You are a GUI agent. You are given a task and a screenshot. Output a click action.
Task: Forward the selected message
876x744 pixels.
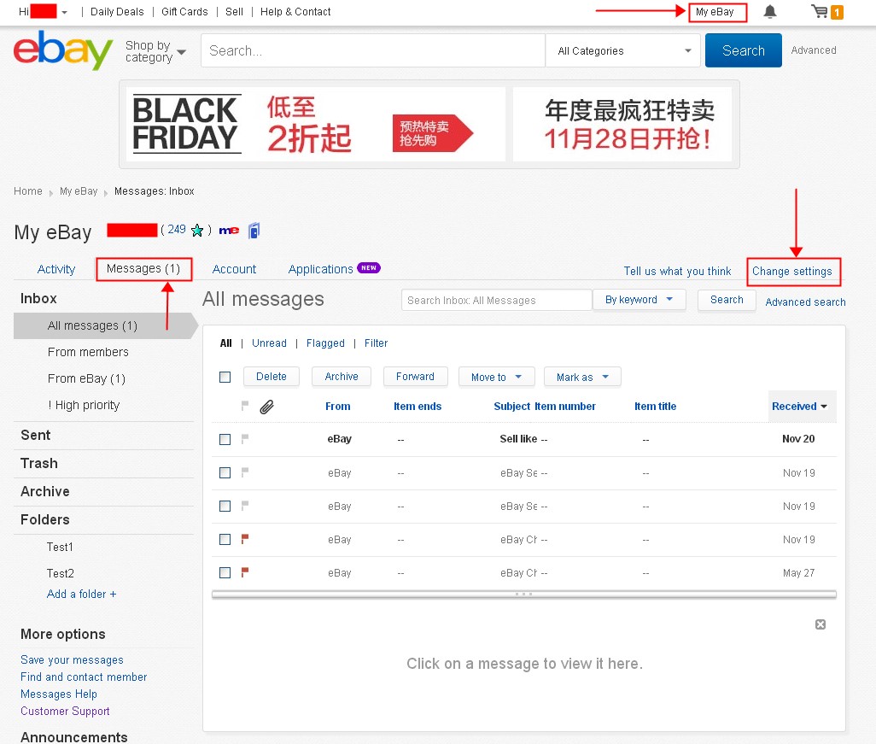pos(415,377)
